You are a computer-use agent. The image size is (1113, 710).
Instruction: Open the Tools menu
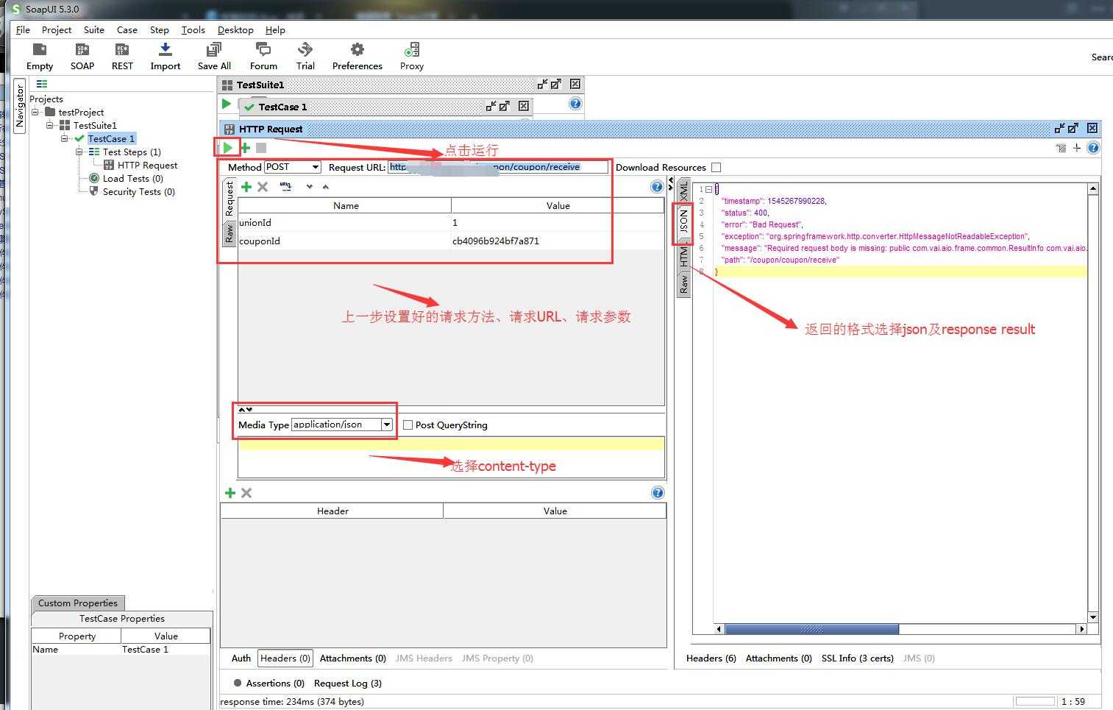pyautogui.click(x=193, y=30)
